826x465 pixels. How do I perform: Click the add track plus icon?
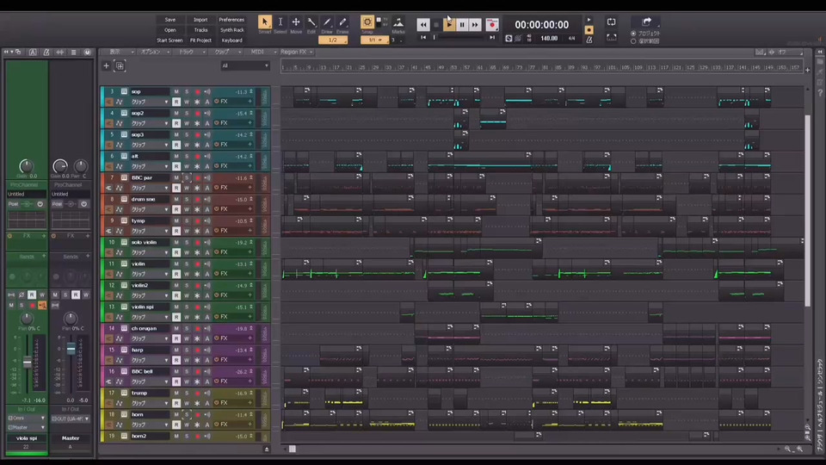coord(107,65)
